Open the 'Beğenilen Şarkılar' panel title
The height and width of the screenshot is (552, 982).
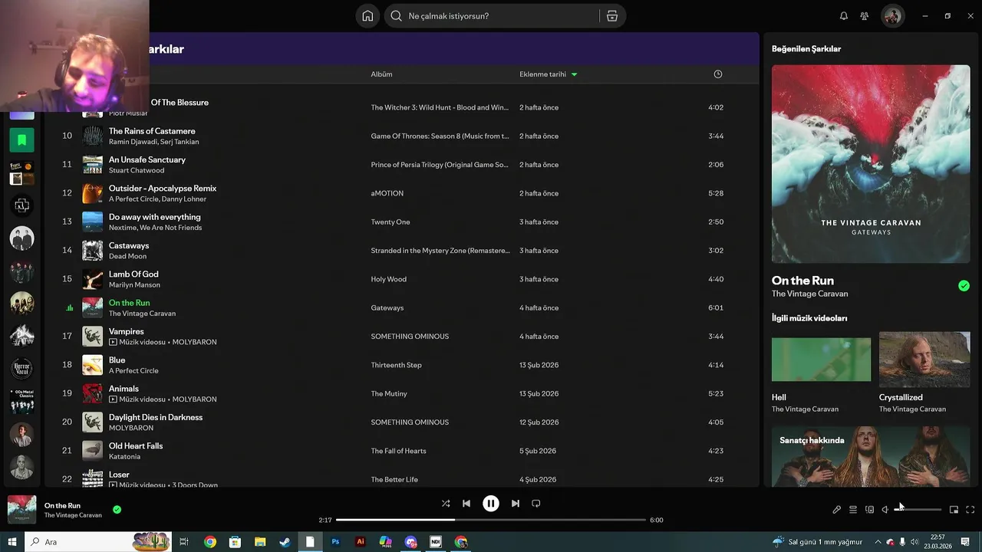(x=806, y=48)
